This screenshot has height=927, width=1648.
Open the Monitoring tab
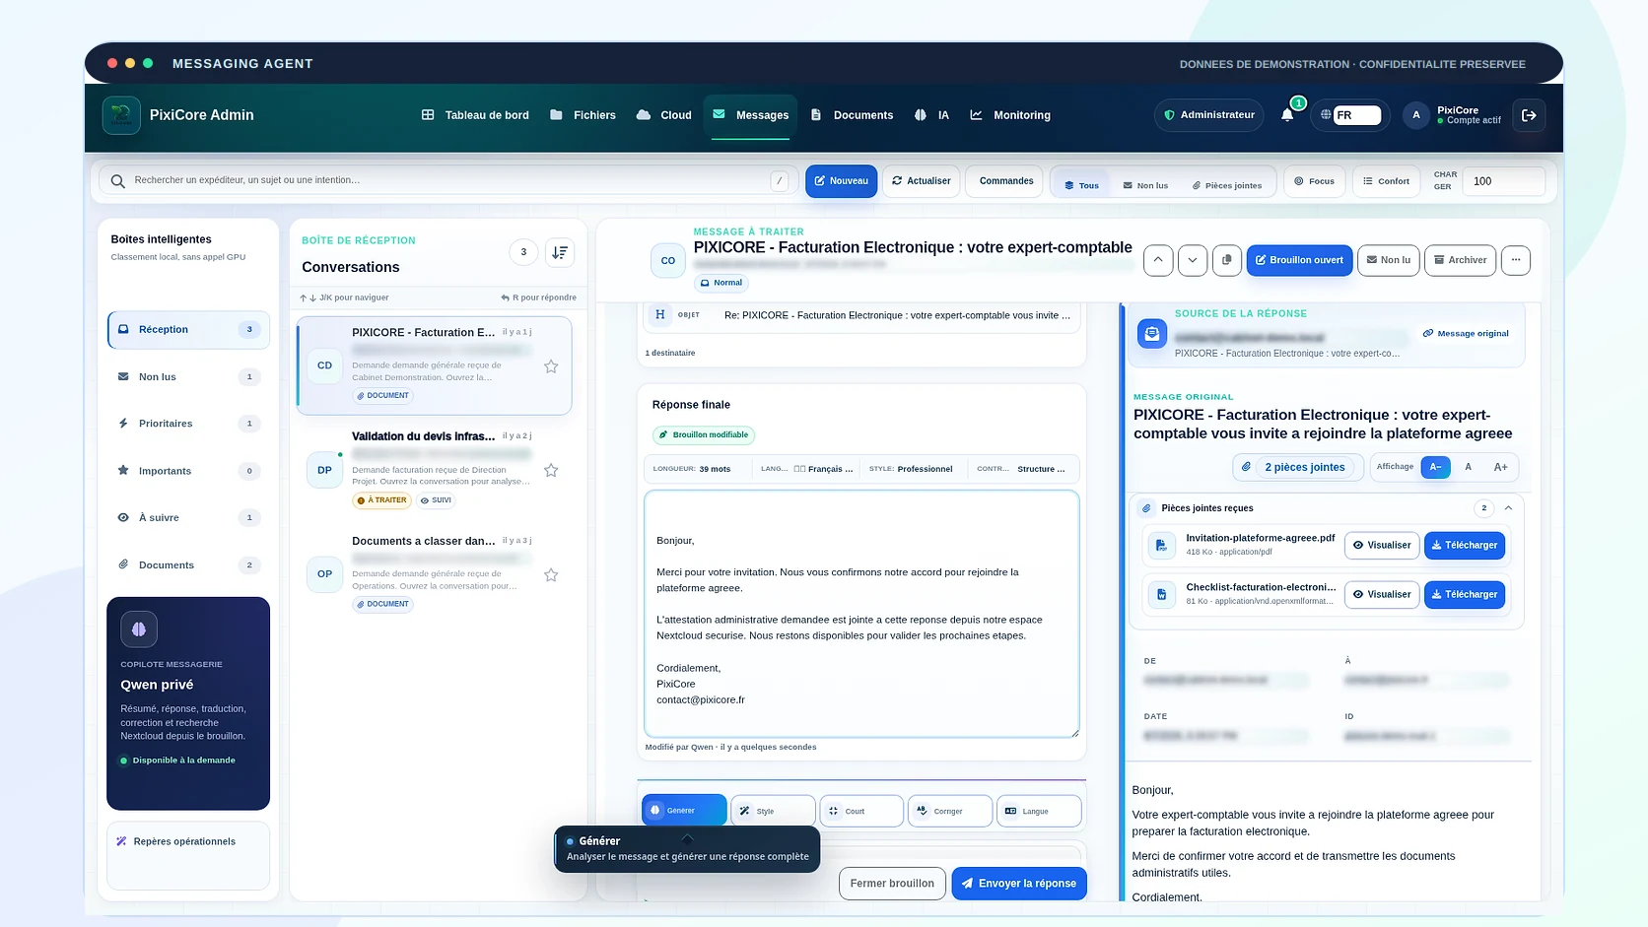pos(1010,115)
